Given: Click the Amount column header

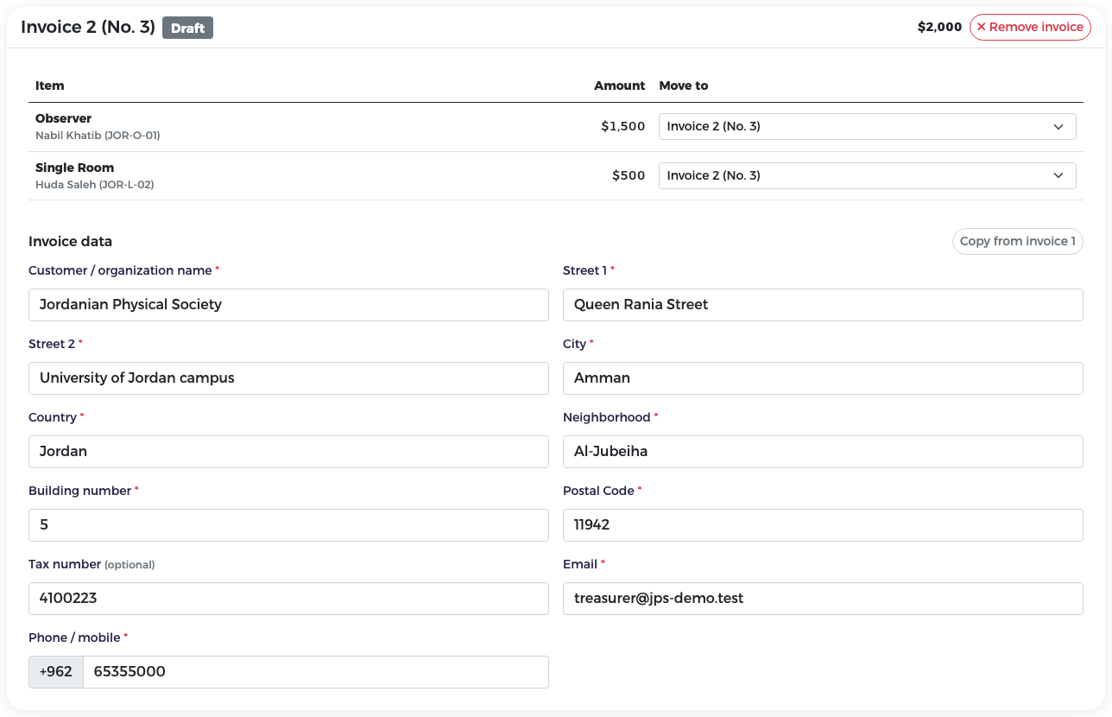Looking at the screenshot, I should (x=619, y=86).
